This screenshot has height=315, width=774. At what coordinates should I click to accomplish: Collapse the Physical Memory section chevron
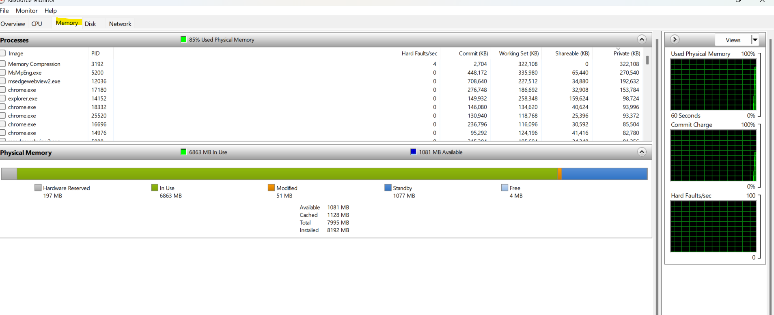coord(642,152)
